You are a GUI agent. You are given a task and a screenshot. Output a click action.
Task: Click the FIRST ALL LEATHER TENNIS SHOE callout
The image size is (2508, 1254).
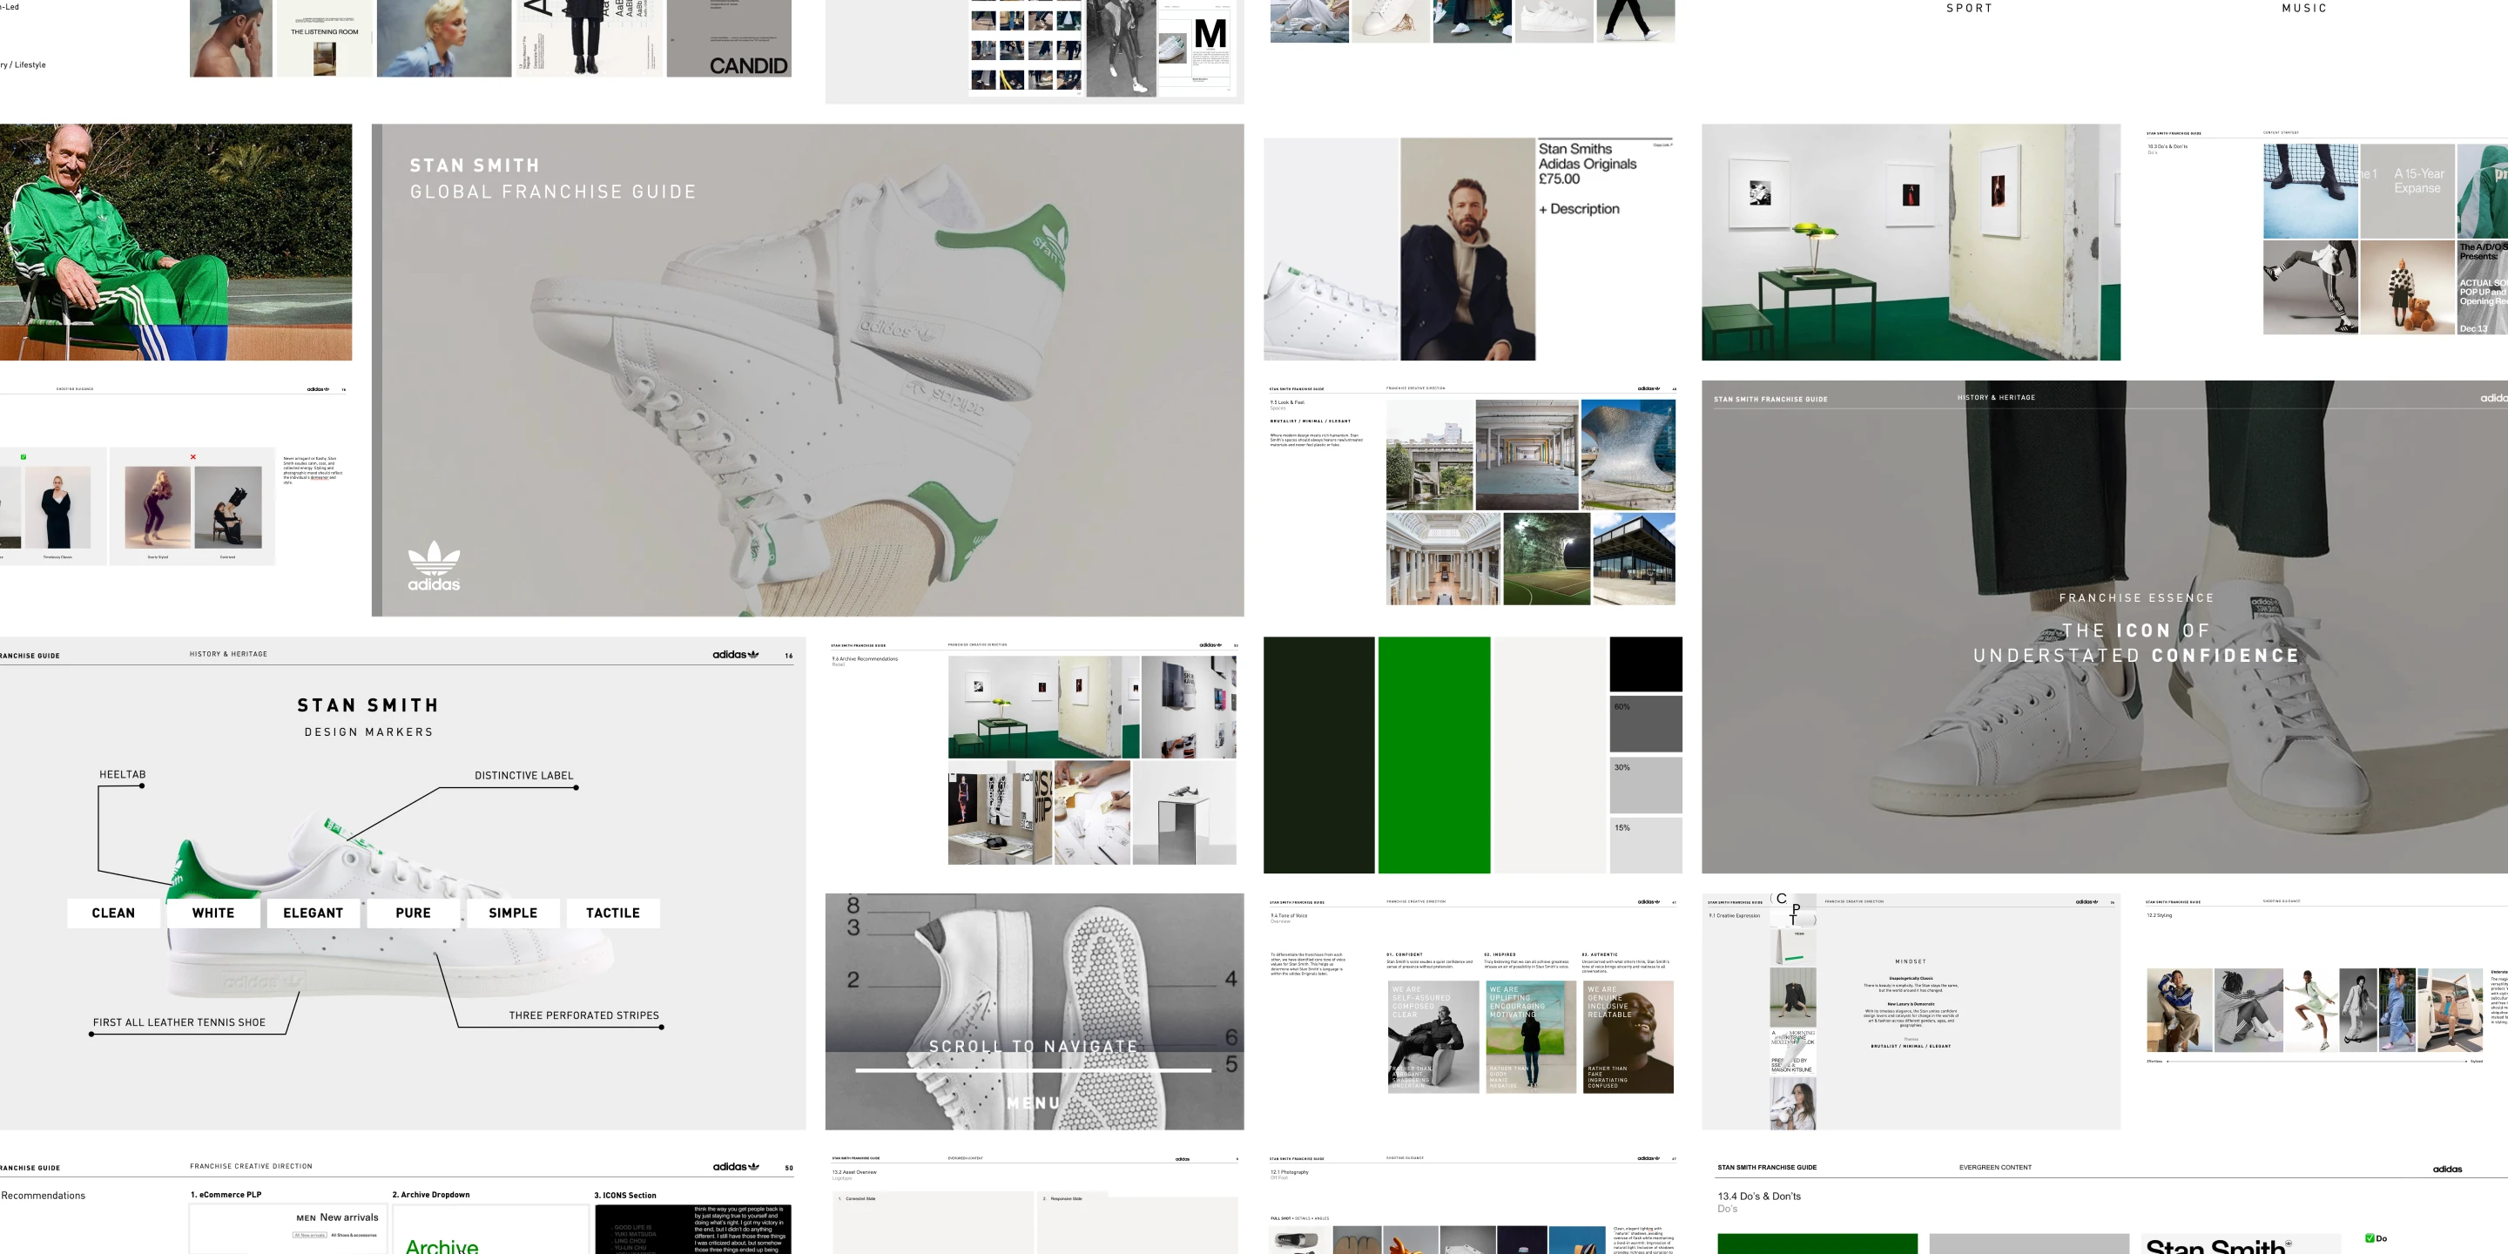[179, 1022]
